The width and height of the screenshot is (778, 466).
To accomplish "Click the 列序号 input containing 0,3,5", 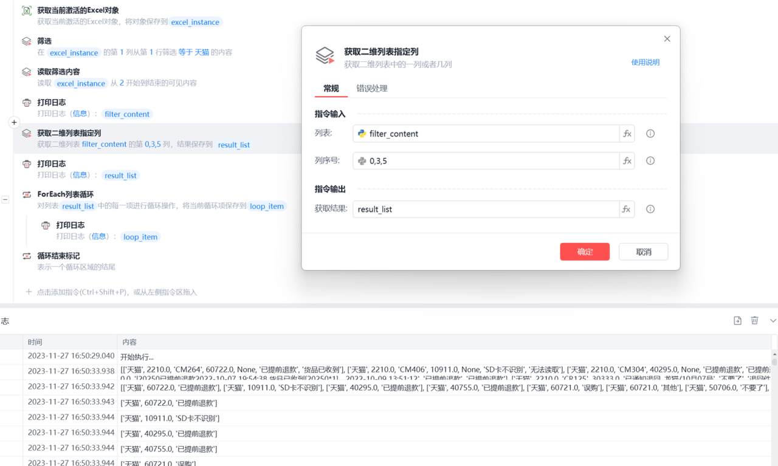I will 486,161.
